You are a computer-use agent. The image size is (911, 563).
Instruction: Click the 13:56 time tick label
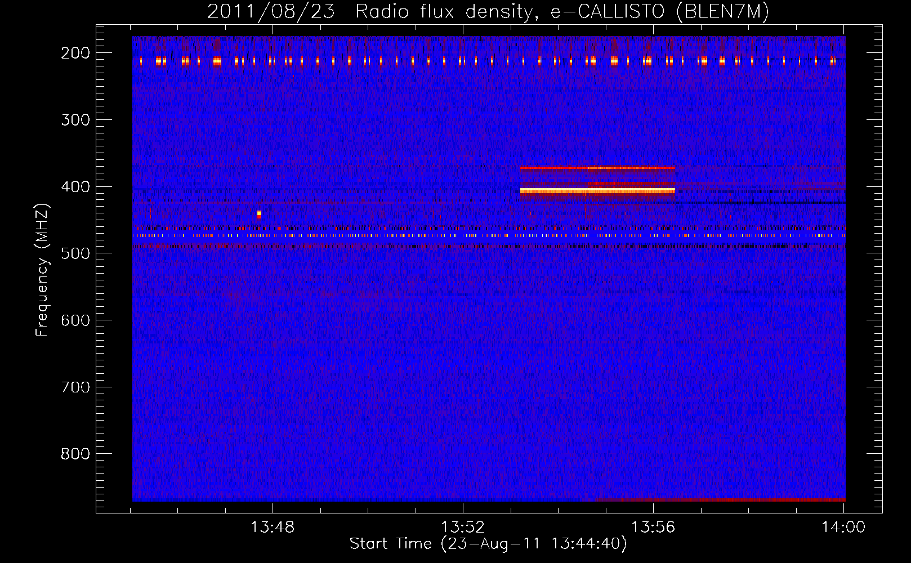click(653, 528)
